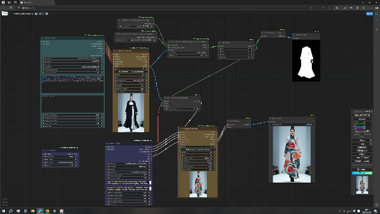This screenshot has width=380, height=214.
Task: Click the blue button at top right of canvas
Action: [x=369, y=14]
